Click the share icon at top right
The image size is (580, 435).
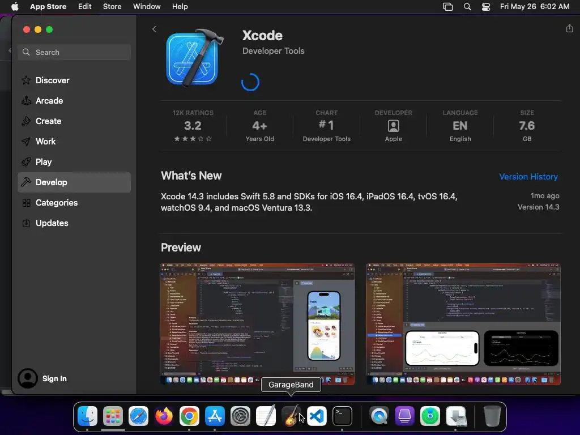click(x=569, y=28)
